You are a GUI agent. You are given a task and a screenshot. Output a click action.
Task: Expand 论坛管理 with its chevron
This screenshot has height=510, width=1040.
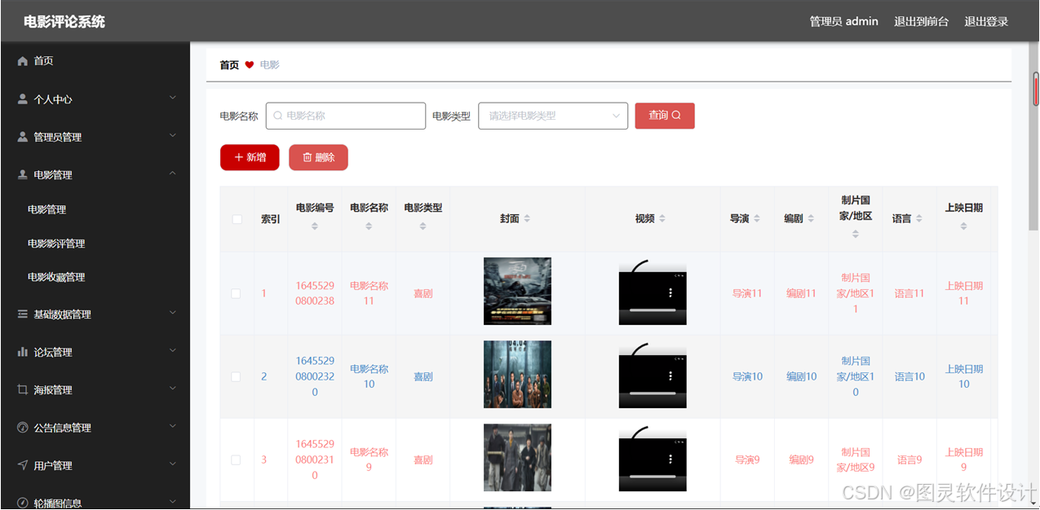tap(172, 350)
